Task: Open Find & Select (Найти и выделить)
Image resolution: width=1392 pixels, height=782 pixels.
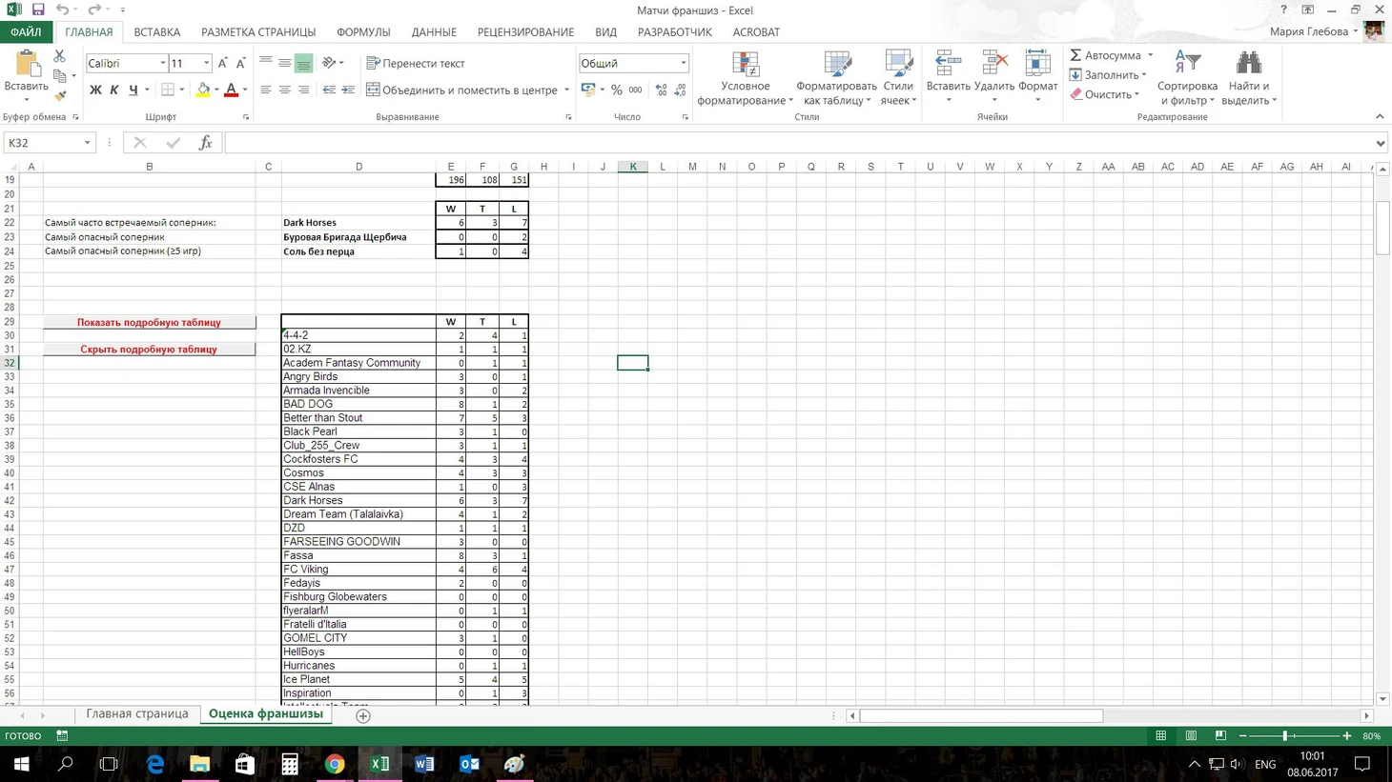Action: (1248, 78)
